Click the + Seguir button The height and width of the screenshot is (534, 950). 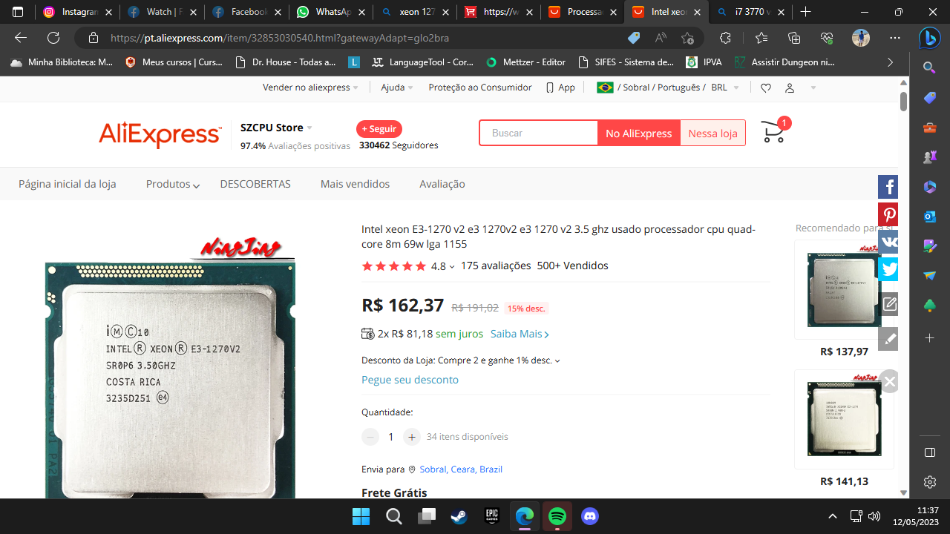(x=379, y=129)
